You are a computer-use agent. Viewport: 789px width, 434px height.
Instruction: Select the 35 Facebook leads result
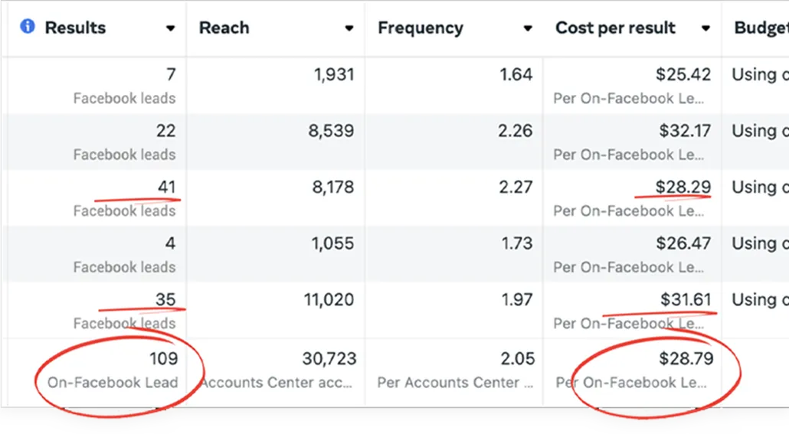(165, 299)
